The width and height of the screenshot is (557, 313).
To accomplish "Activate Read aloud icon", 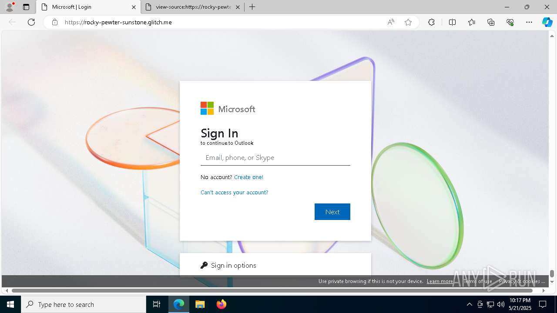I will [x=391, y=22].
